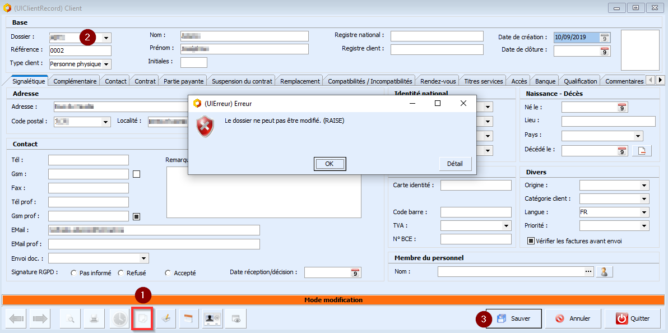Click OK in the error dialog
Screen dimensions: 668x333
tap(329, 164)
